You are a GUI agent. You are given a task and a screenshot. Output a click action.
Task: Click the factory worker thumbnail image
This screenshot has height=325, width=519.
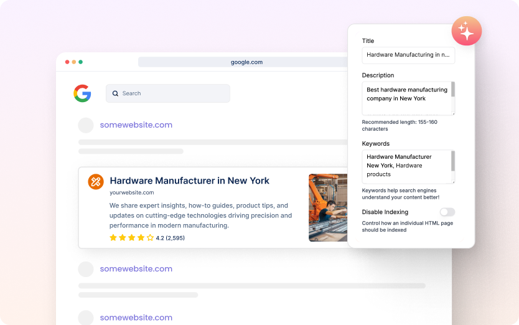(328, 207)
